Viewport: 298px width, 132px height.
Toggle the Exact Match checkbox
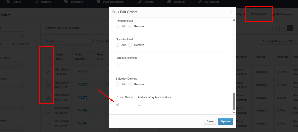coord(95,41)
